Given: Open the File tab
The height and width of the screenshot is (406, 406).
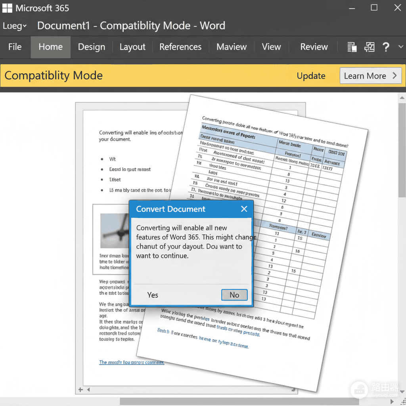Looking at the screenshot, I should coord(15,47).
